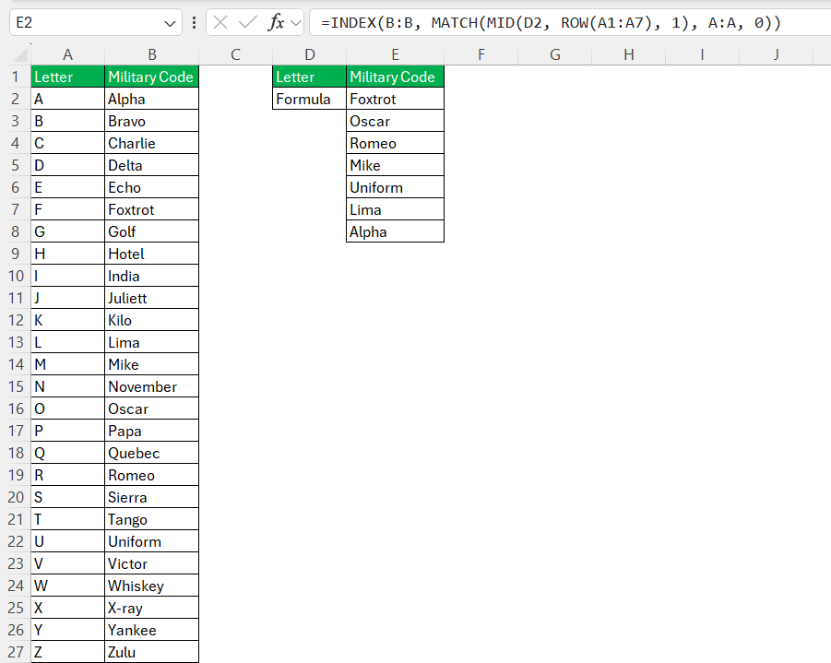Select the 'Golf' cell
The width and height of the screenshot is (831, 663).
tap(152, 231)
